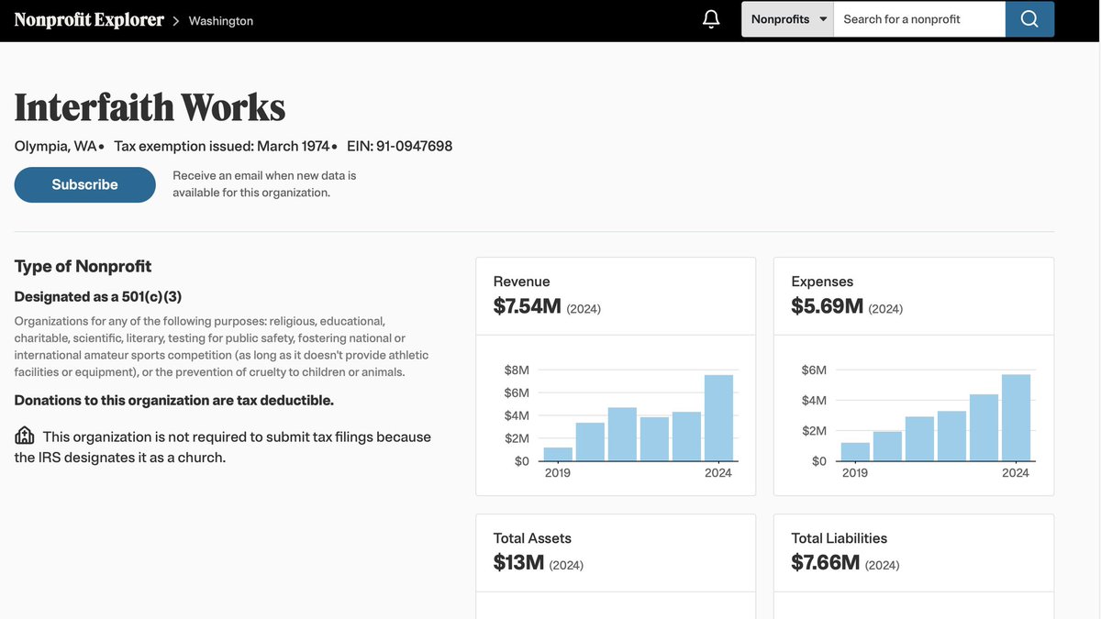Click the $7.66M total liabilities figure
Screen dimensions: 1101x619
tap(826, 563)
